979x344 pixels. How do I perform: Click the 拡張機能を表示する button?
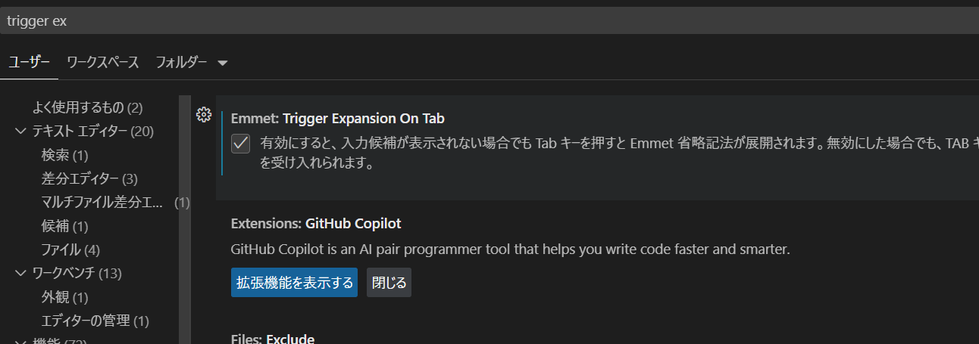point(294,283)
